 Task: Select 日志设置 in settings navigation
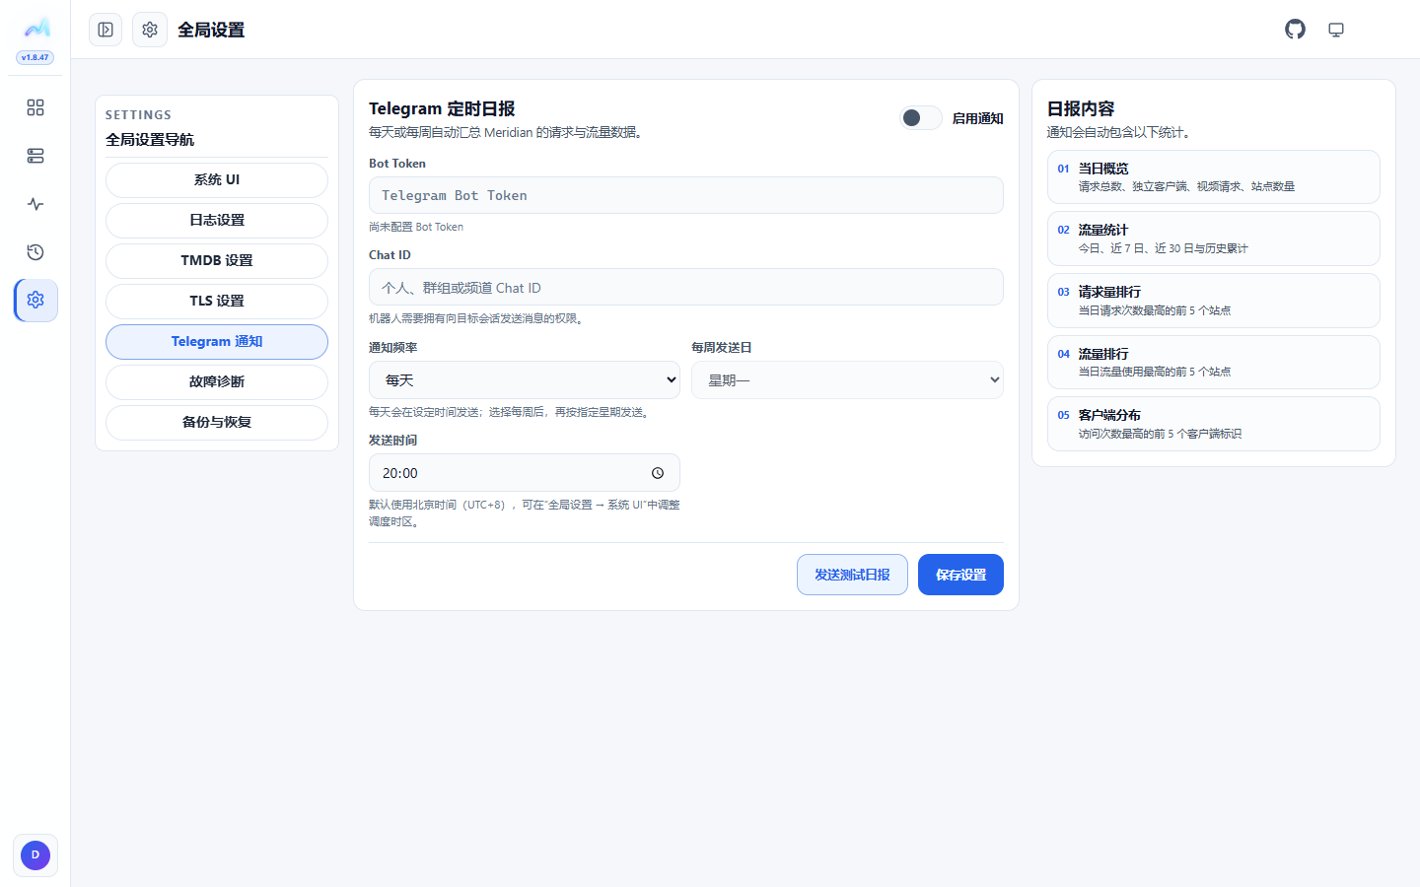coord(217,221)
